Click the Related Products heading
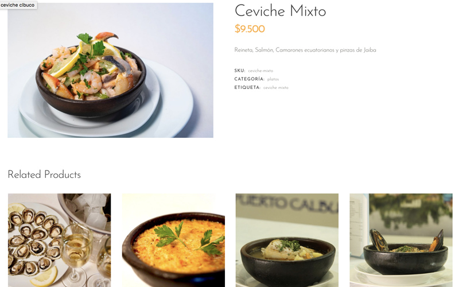Screen dimensions: 459x287 tap(44, 174)
